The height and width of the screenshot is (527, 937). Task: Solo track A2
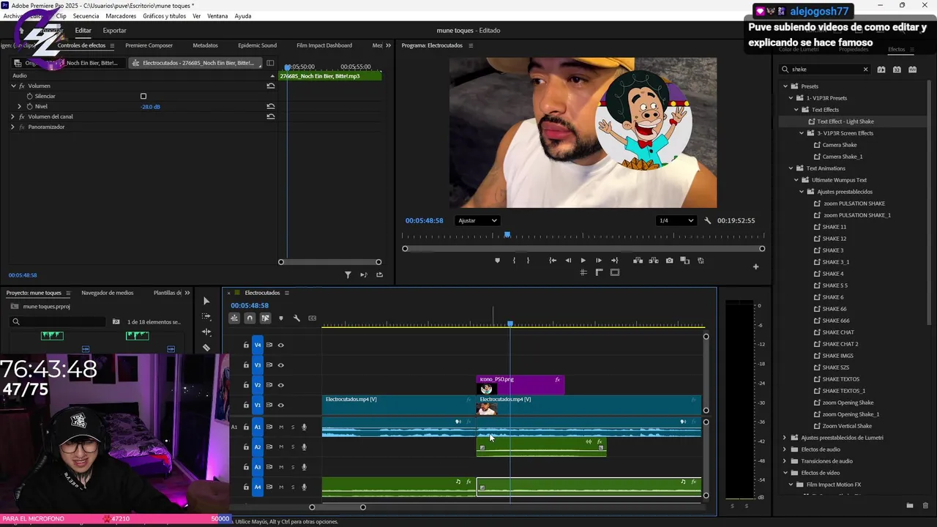click(293, 447)
